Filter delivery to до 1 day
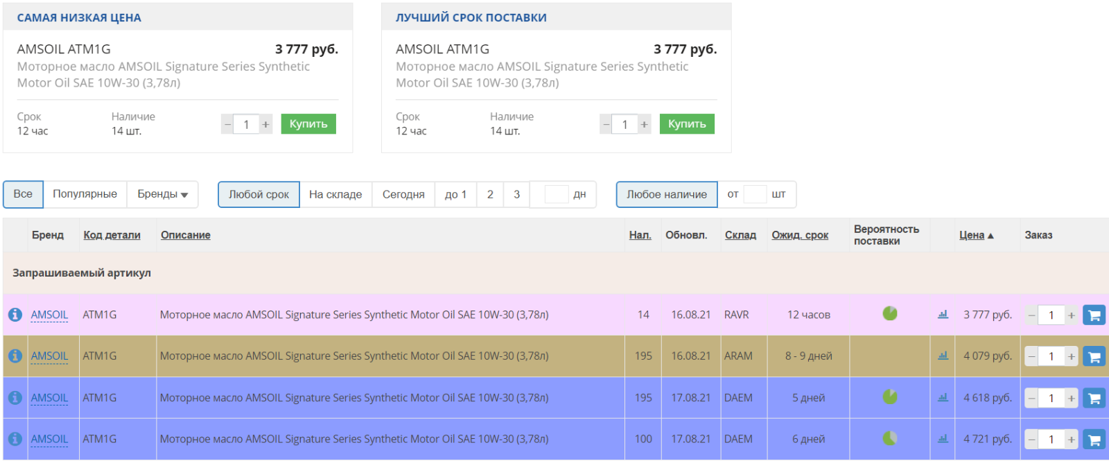The width and height of the screenshot is (1109, 461). pyautogui.click(x=455, y=195)
